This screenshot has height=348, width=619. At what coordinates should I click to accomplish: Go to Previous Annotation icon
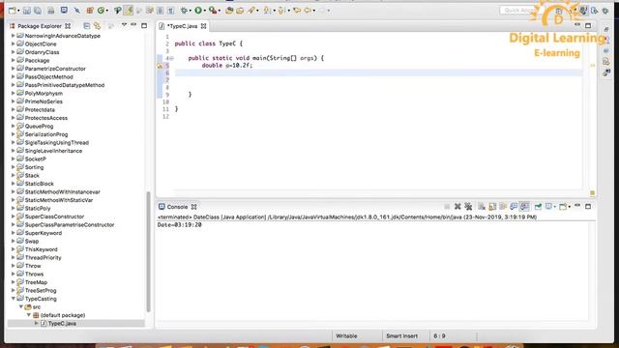tap(280, 11)
